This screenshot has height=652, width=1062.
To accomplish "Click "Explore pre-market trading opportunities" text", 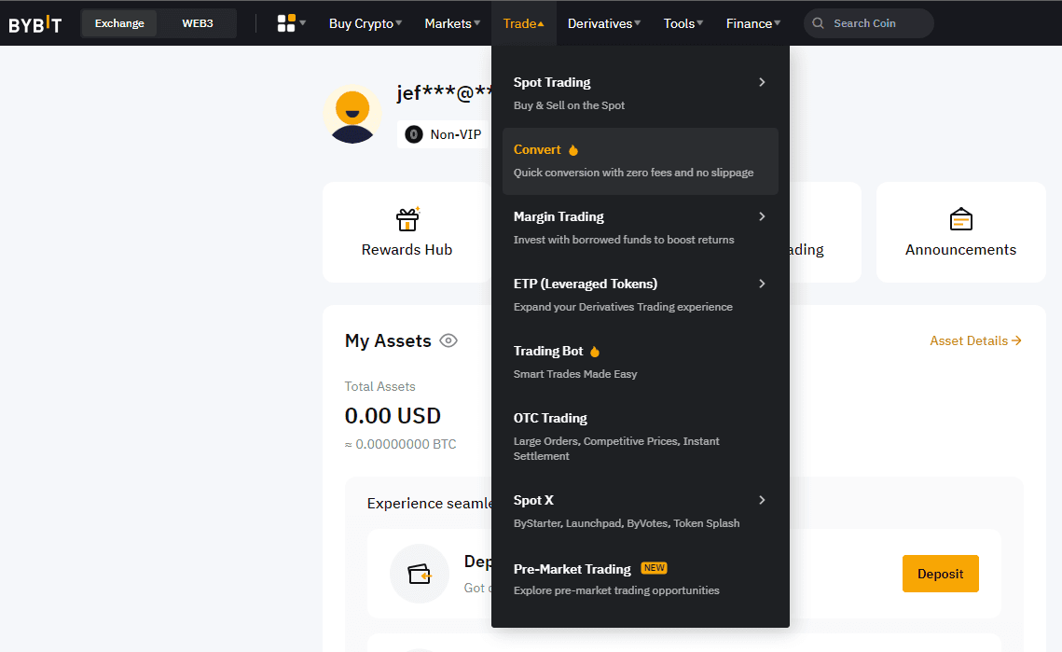I will coord(616,590).
